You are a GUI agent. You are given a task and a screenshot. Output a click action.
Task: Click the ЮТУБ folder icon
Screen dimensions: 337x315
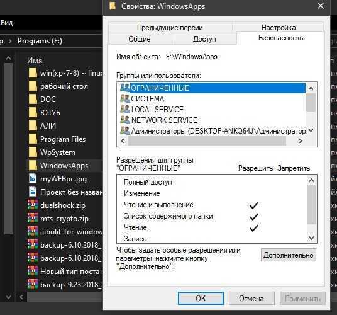click(33, 113)
